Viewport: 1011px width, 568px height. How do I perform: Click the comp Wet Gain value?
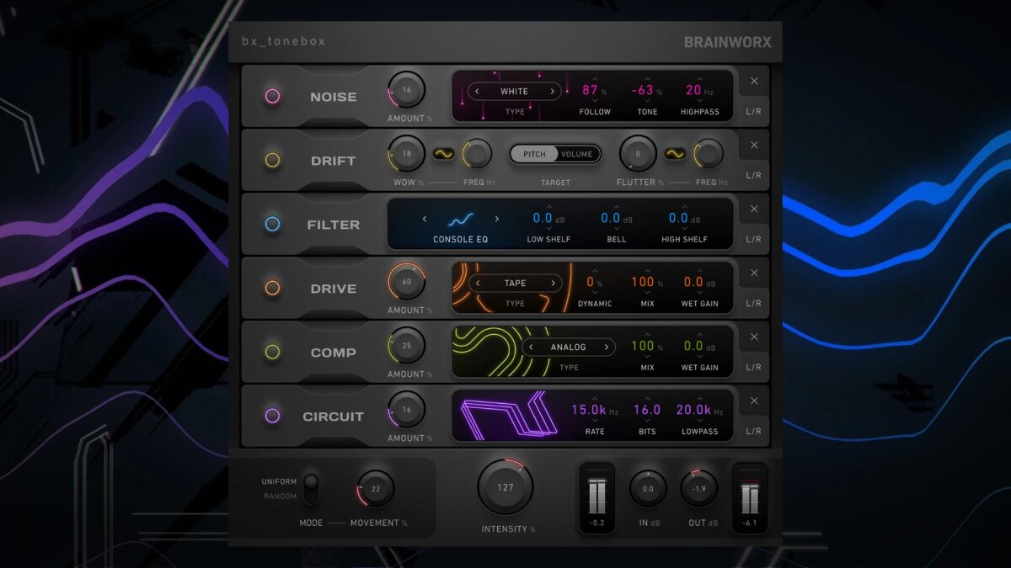tap(693, 346)
